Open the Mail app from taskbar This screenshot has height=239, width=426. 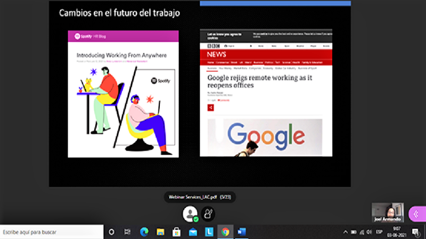193,232
